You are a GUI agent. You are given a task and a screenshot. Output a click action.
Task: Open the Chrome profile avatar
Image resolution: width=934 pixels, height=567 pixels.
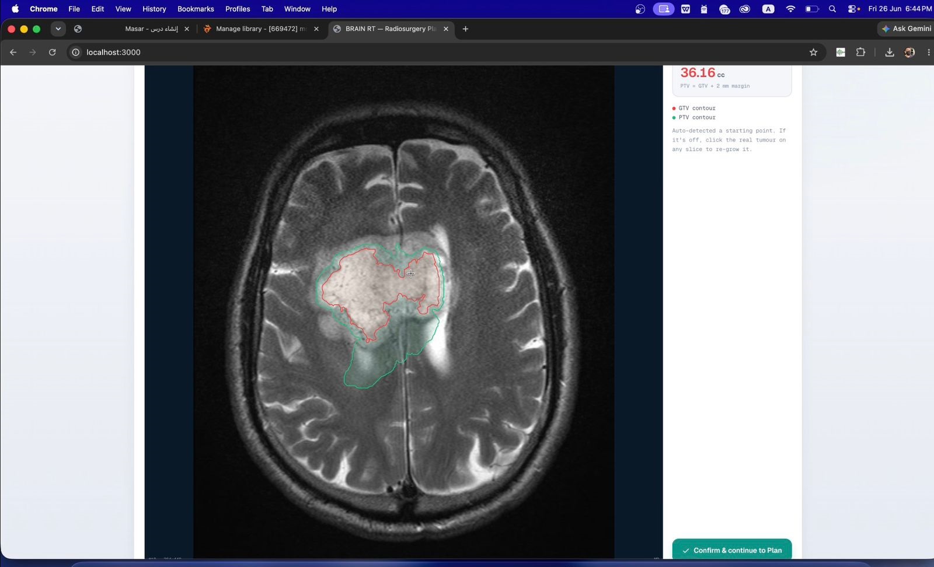(x=909, y=52)
